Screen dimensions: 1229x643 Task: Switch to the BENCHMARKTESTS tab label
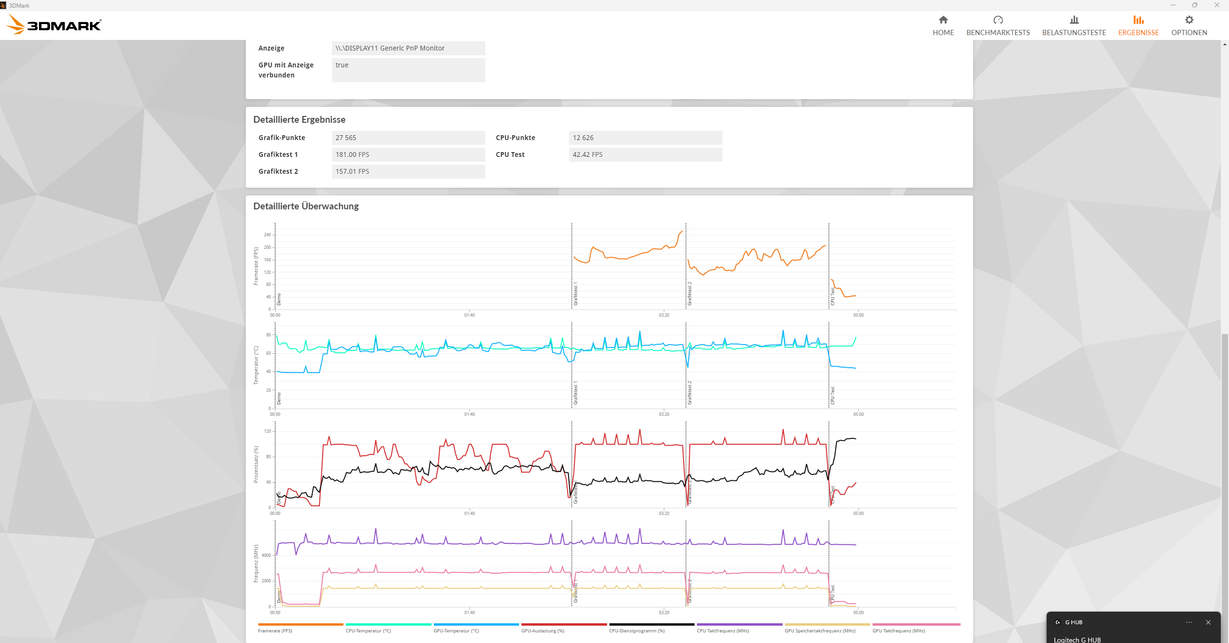click(x=998, y=33)
